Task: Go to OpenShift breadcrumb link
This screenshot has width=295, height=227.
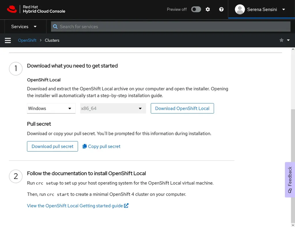Action: point(27,40)
